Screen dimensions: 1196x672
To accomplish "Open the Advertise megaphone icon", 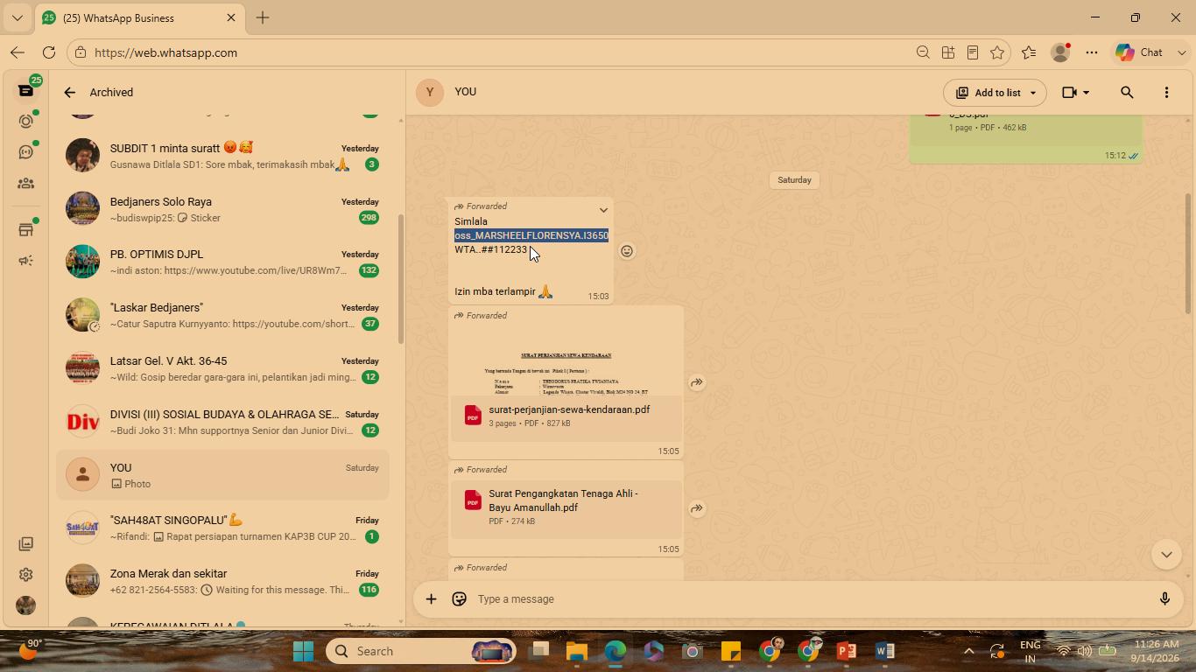I will point(26,261).
